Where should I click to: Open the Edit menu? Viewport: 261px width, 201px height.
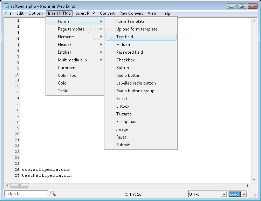(x=20, y=13)
